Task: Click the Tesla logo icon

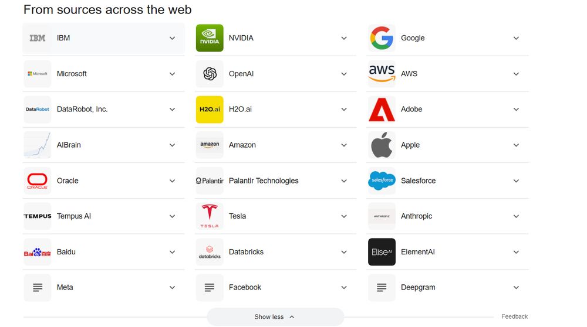Action: coord(210,216)
